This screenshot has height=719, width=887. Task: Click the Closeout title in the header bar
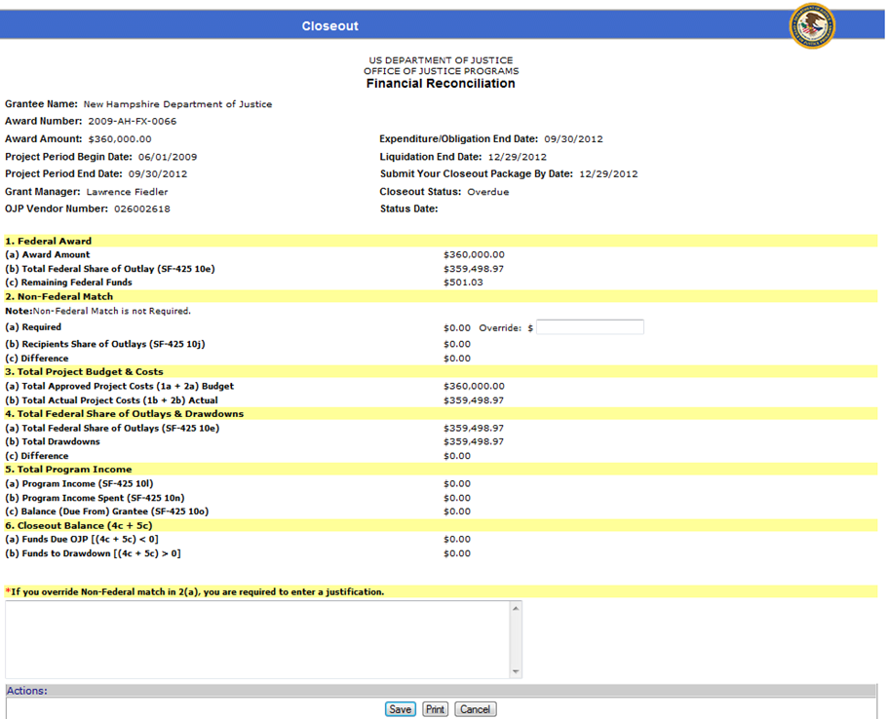pos(329,26)
